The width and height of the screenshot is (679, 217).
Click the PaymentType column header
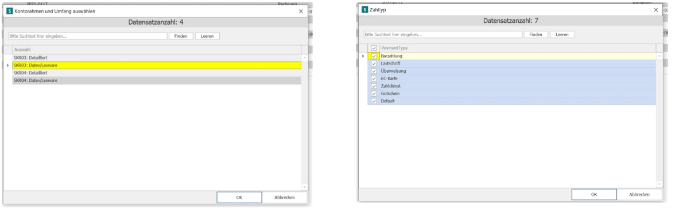518,48
